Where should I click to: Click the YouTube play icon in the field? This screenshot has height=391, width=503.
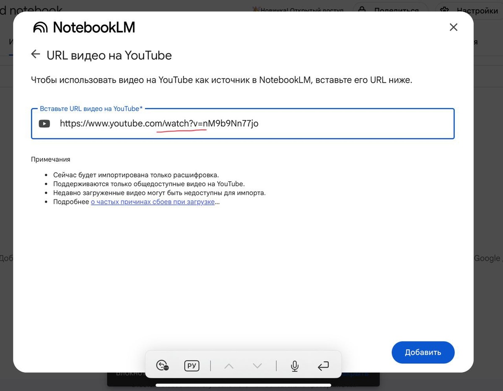tap(44, 124)
